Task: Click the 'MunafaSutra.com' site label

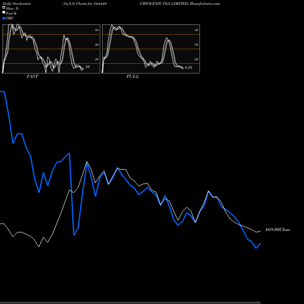Action: click(x=205, y=4)
